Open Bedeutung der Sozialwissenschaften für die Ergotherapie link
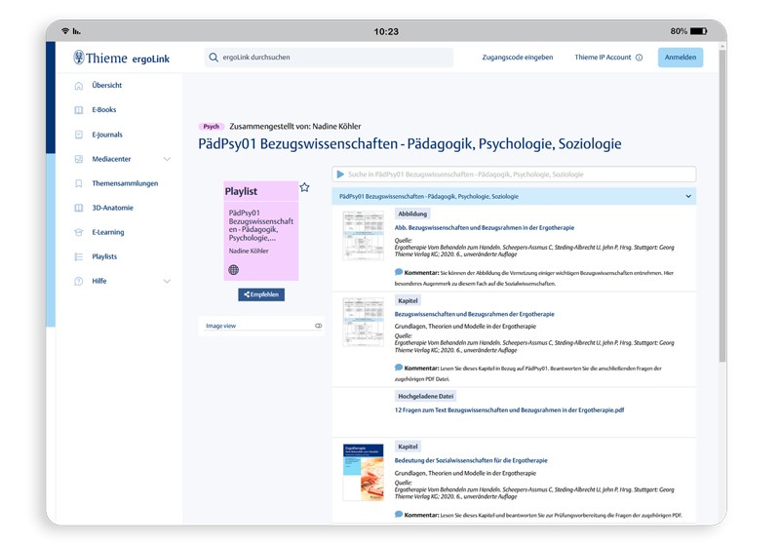Screen dimensions: 780x546 tap(471, 460)
